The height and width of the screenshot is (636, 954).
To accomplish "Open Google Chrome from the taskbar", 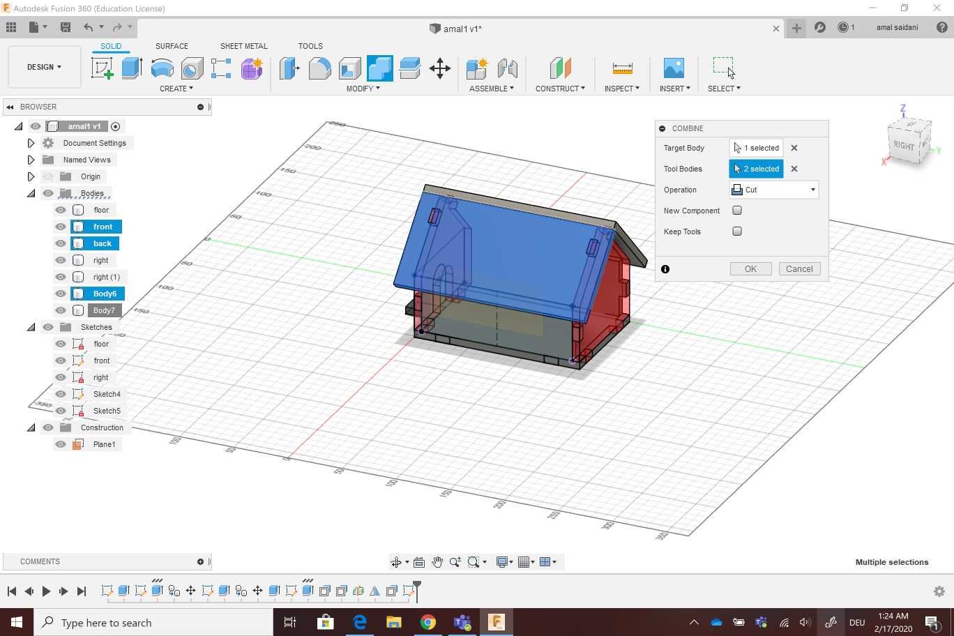I will 428,622.
